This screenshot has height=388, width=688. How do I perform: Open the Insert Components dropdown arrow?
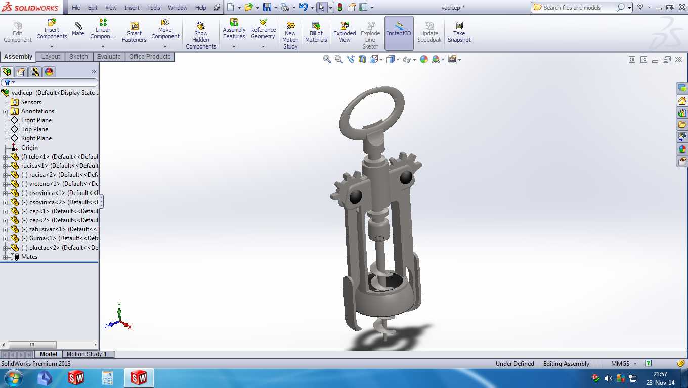point(52,46)
